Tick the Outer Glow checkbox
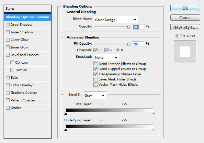Viewport: 204px width, 143px height. pos(8,40)
